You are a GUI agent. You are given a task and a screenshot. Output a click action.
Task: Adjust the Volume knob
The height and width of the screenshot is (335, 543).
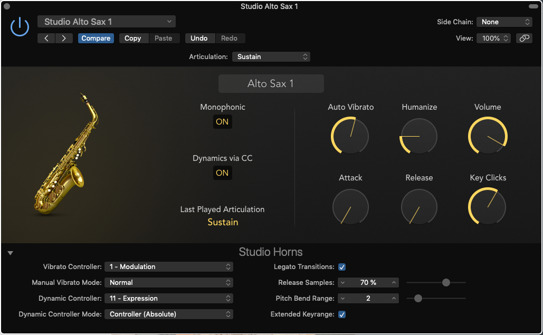488,136
